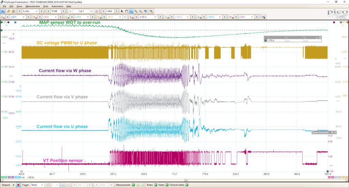Activate the zoom-in magnifier tool
349x188 pixels.
(x=136, y=11)
